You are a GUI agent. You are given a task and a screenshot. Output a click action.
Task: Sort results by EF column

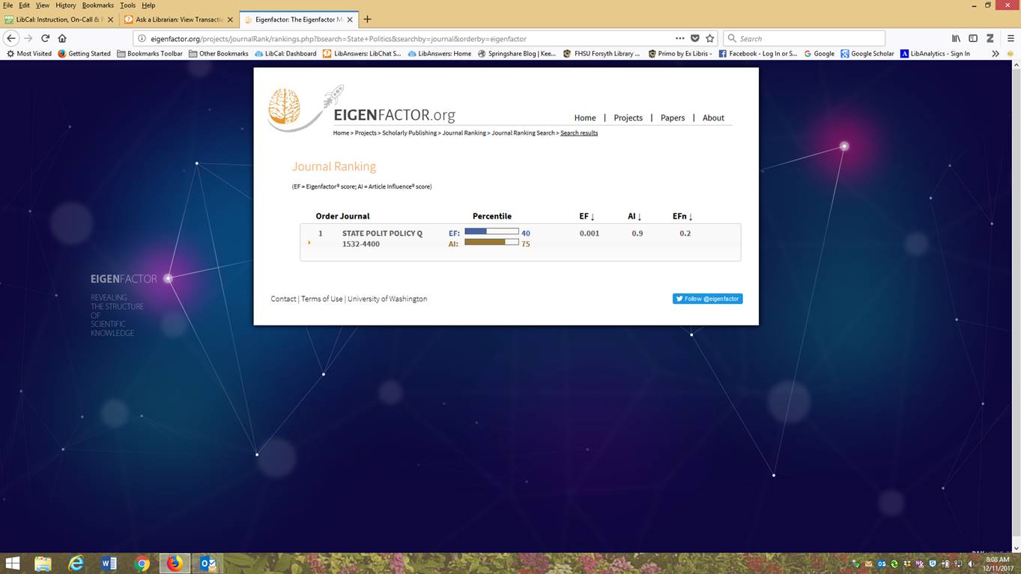point(587,216)
